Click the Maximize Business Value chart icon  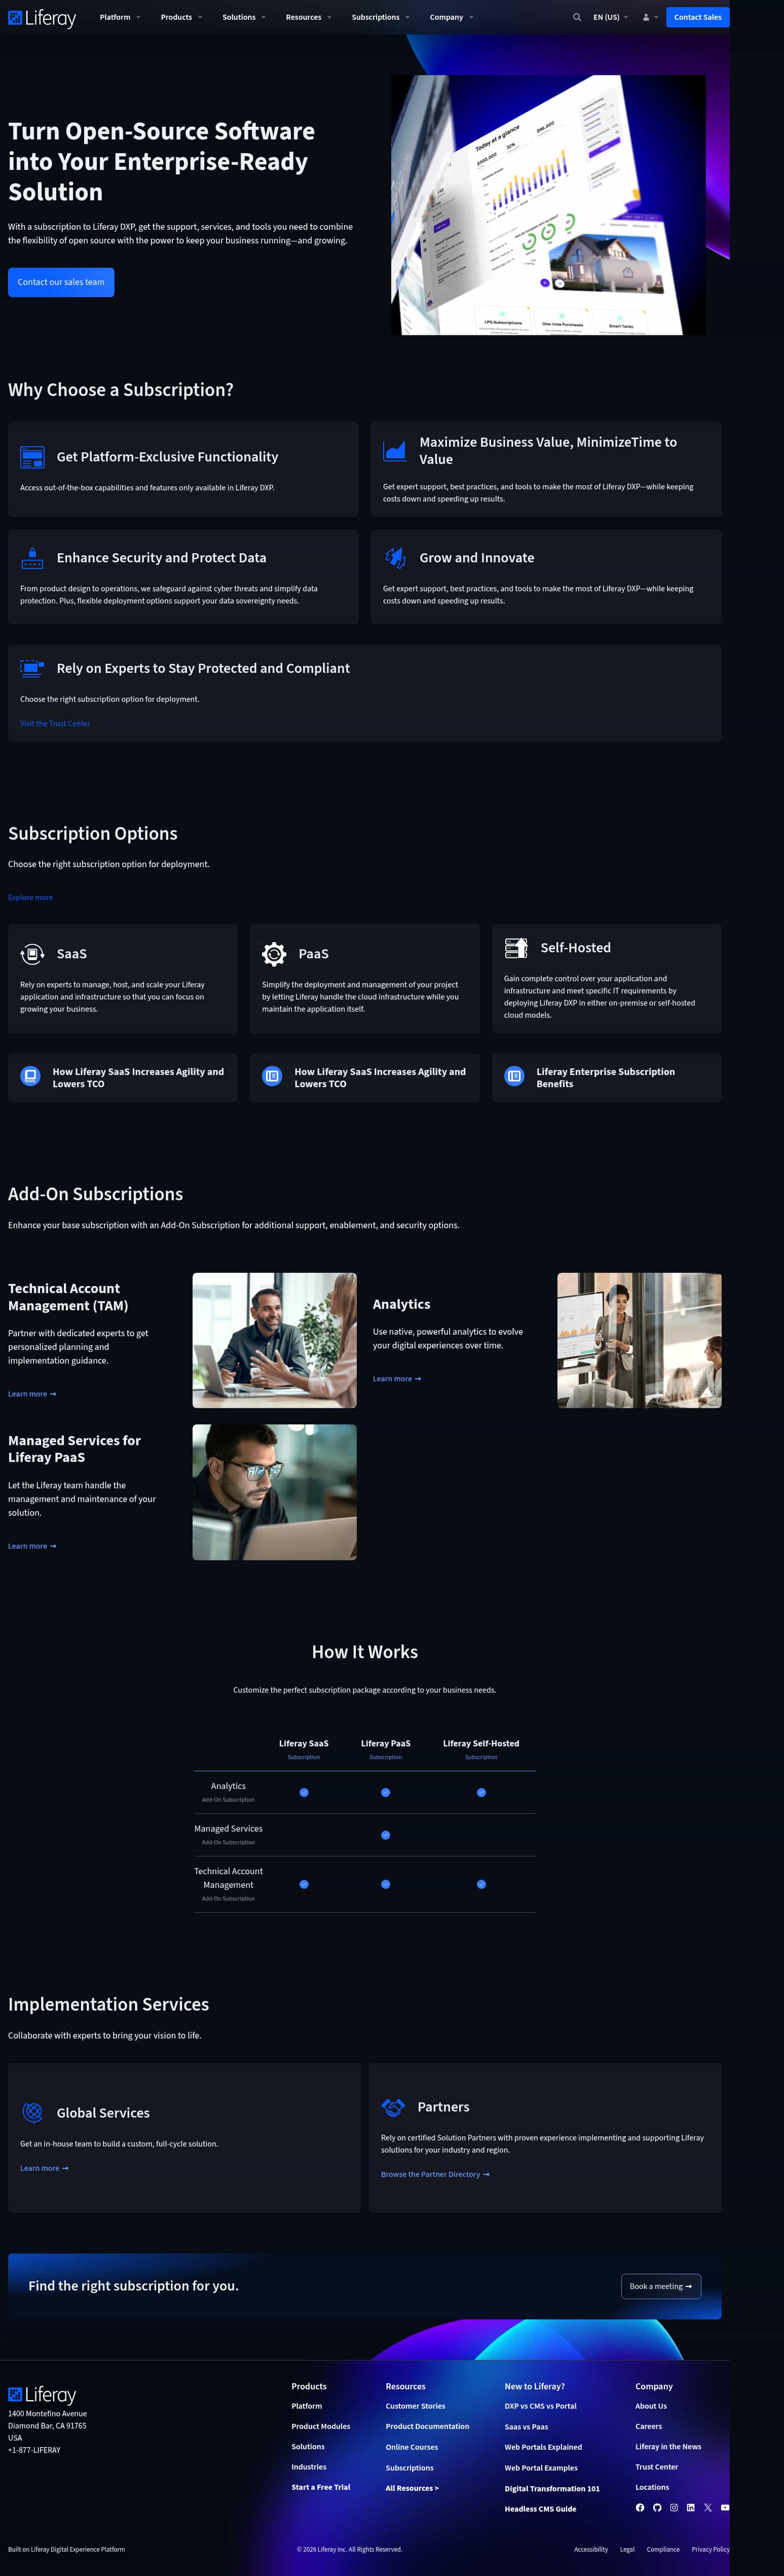[x=395, y=450]
